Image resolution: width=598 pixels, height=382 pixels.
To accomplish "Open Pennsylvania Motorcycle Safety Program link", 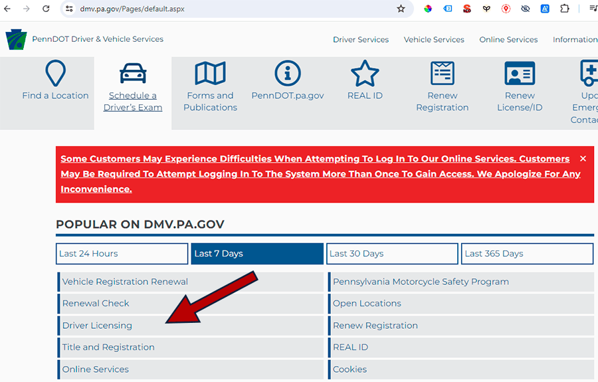I will [x=421, y=282].
